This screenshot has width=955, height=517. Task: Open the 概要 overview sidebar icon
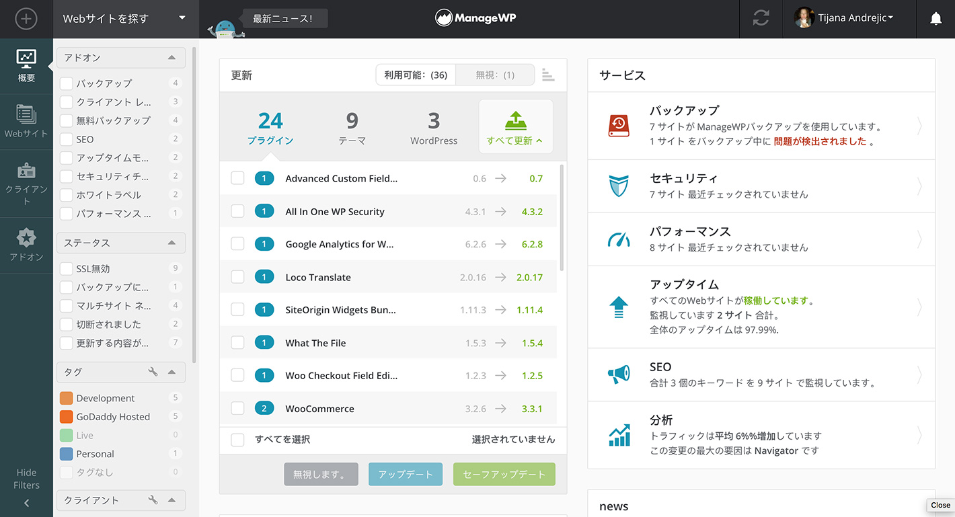click(x=26, y=66)
